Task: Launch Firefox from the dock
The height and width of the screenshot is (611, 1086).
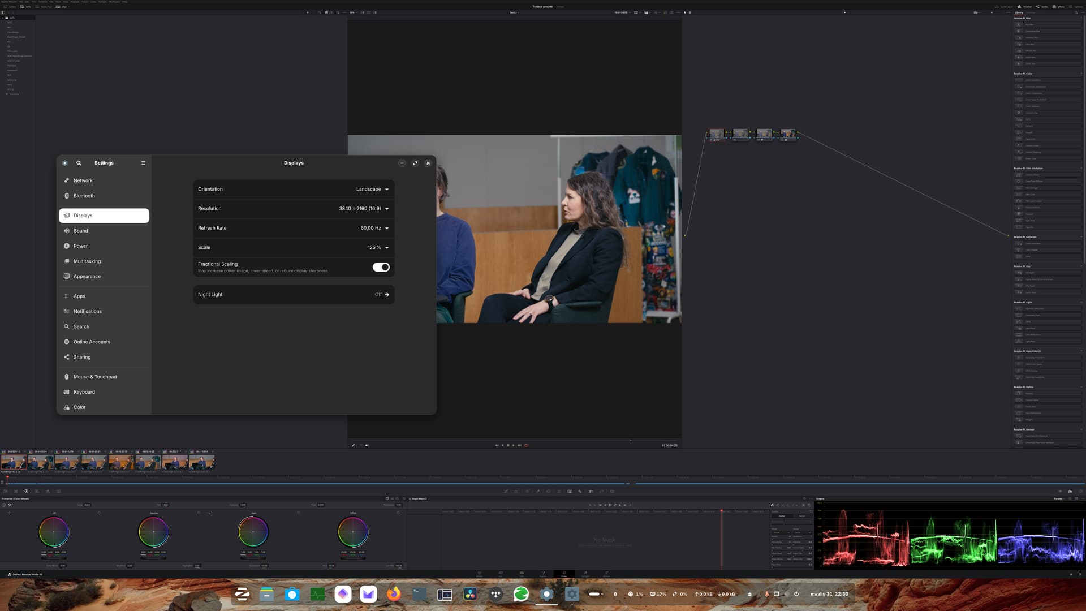Action: coord(394,594)
